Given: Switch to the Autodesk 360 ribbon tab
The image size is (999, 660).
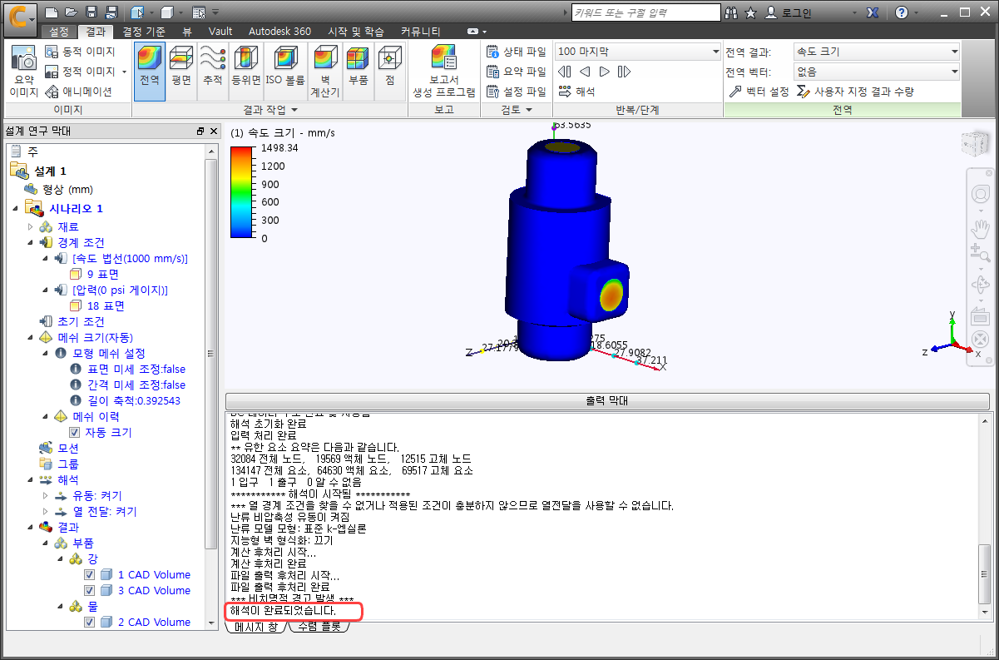Looking at the screenshot, I should point(279,32).
